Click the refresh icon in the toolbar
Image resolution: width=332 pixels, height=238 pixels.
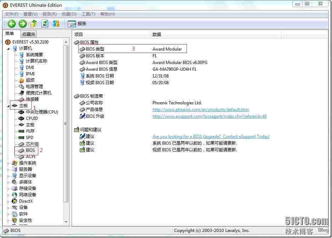point(45,23)
